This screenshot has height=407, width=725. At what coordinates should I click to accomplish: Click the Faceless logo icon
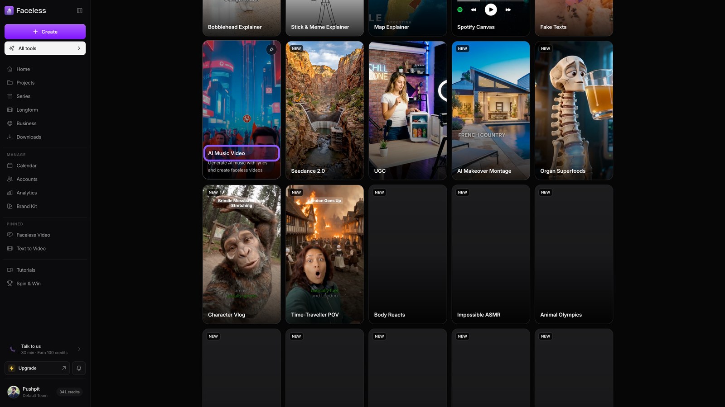9,10
